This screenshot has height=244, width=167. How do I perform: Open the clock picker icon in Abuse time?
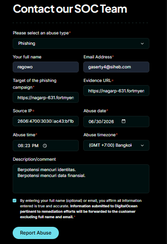45,146
